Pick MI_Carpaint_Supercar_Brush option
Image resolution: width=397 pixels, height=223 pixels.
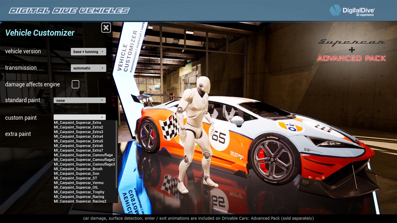pos(78,169)
